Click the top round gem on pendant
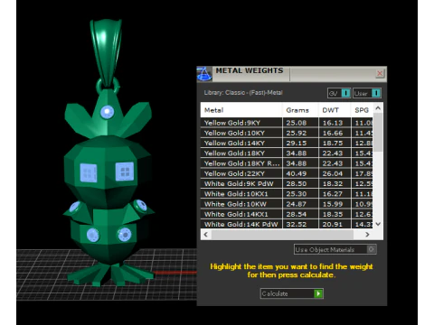 click(x=107, y=112)
